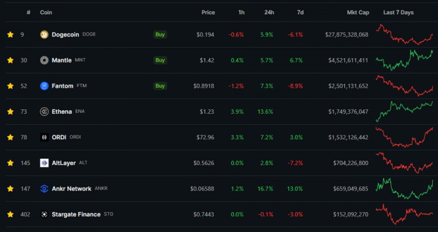This screenshot has height=232, width=438.
Task: Sort table by Mkt Cap column header
Action: [358, 13]
